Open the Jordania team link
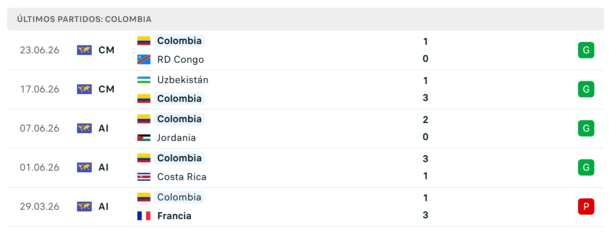The height and width of the screenshot is (233, 609). (x=177, y=138)
